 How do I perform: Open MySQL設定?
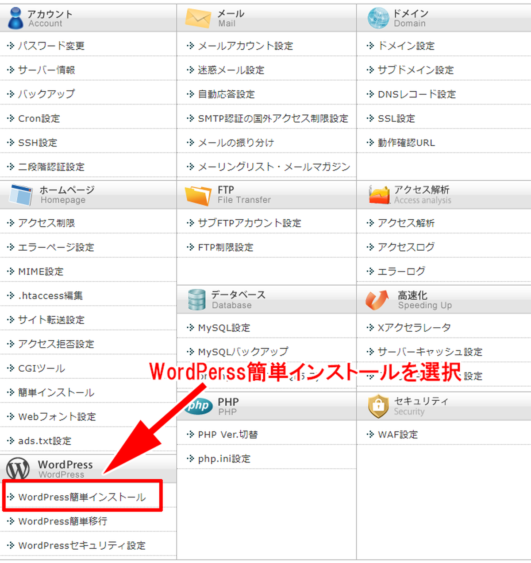[x=224, y=328]
